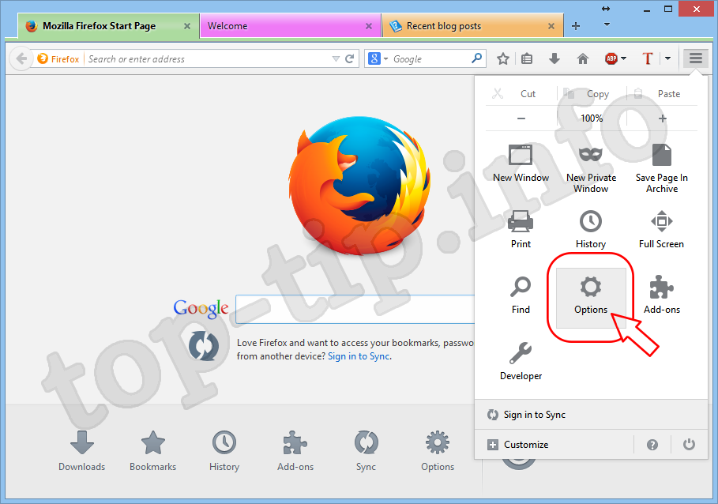Image resolution: width=718 pixels, height=504 pixels.
Task: Expand the Adblock Plus dropdown arrow
Action: [624, 58]
